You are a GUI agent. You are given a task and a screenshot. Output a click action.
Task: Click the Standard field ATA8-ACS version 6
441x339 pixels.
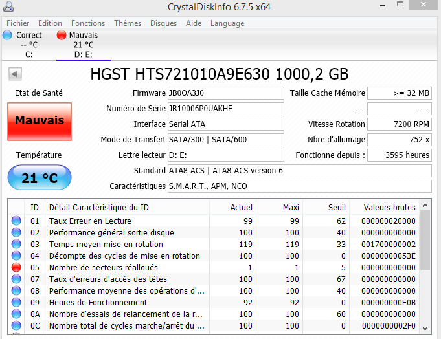pos(300,171)
